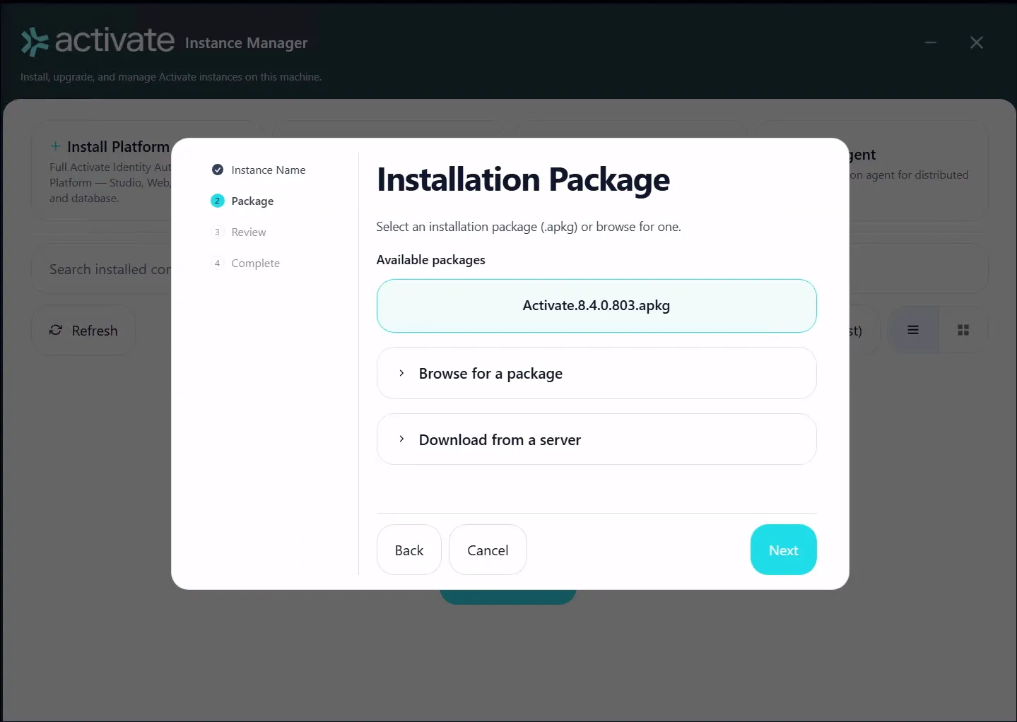
Task: Click the Next button
Action: tap(783, 550)
